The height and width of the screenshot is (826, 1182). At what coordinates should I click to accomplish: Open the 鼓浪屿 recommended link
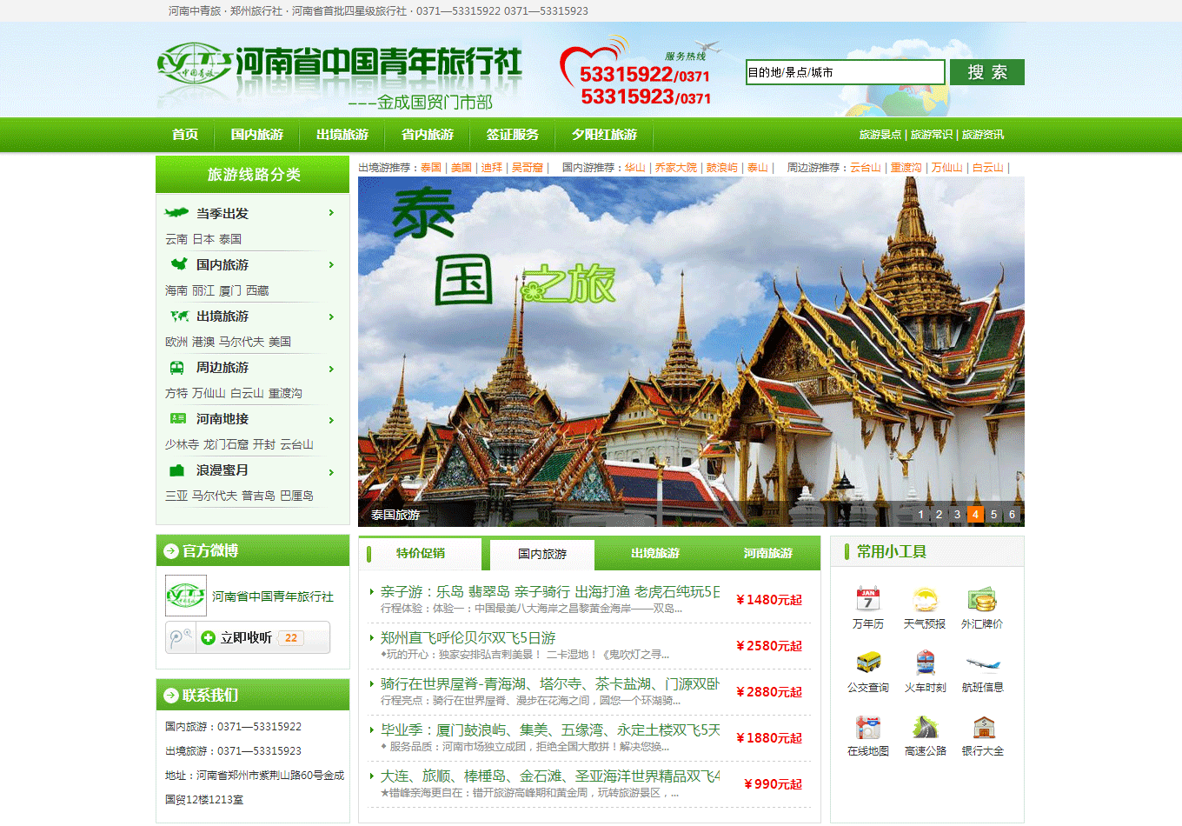point(722,168)
